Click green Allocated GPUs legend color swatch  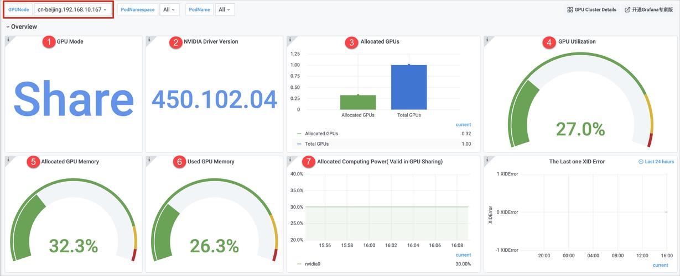click(x=299, y=134)
